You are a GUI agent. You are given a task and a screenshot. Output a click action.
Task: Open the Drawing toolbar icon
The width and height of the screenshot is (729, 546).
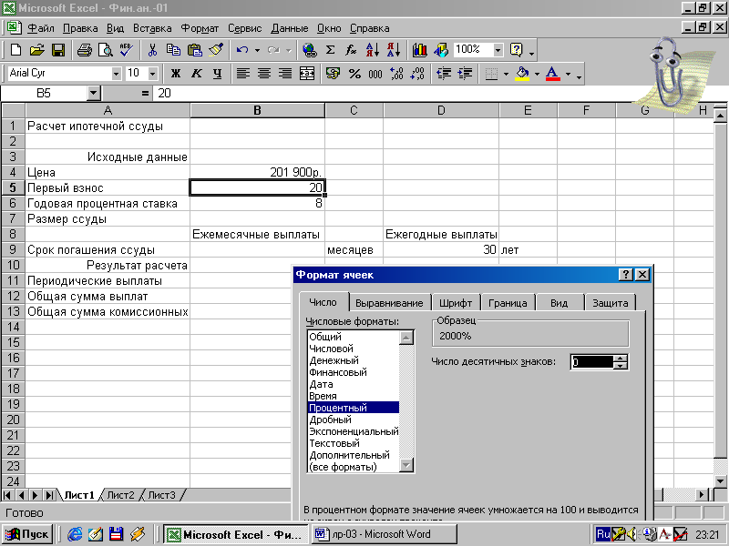(x=441, y=50)
